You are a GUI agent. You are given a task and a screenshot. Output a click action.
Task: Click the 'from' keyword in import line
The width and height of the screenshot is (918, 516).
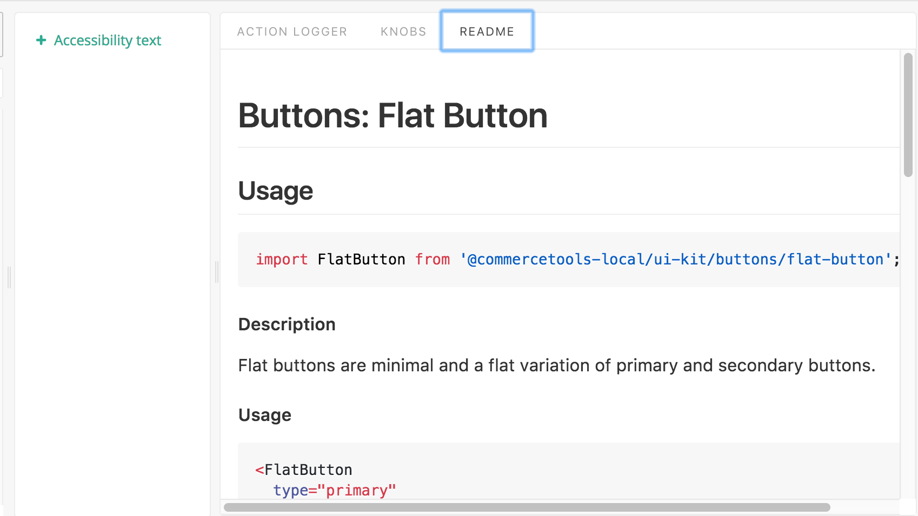pos(433,260)
